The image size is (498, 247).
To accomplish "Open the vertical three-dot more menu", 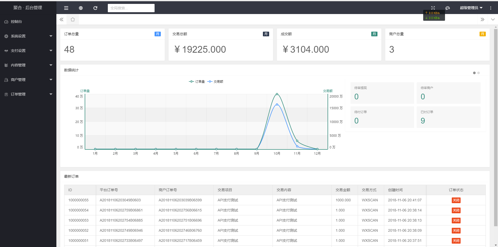I will [490, 8].
